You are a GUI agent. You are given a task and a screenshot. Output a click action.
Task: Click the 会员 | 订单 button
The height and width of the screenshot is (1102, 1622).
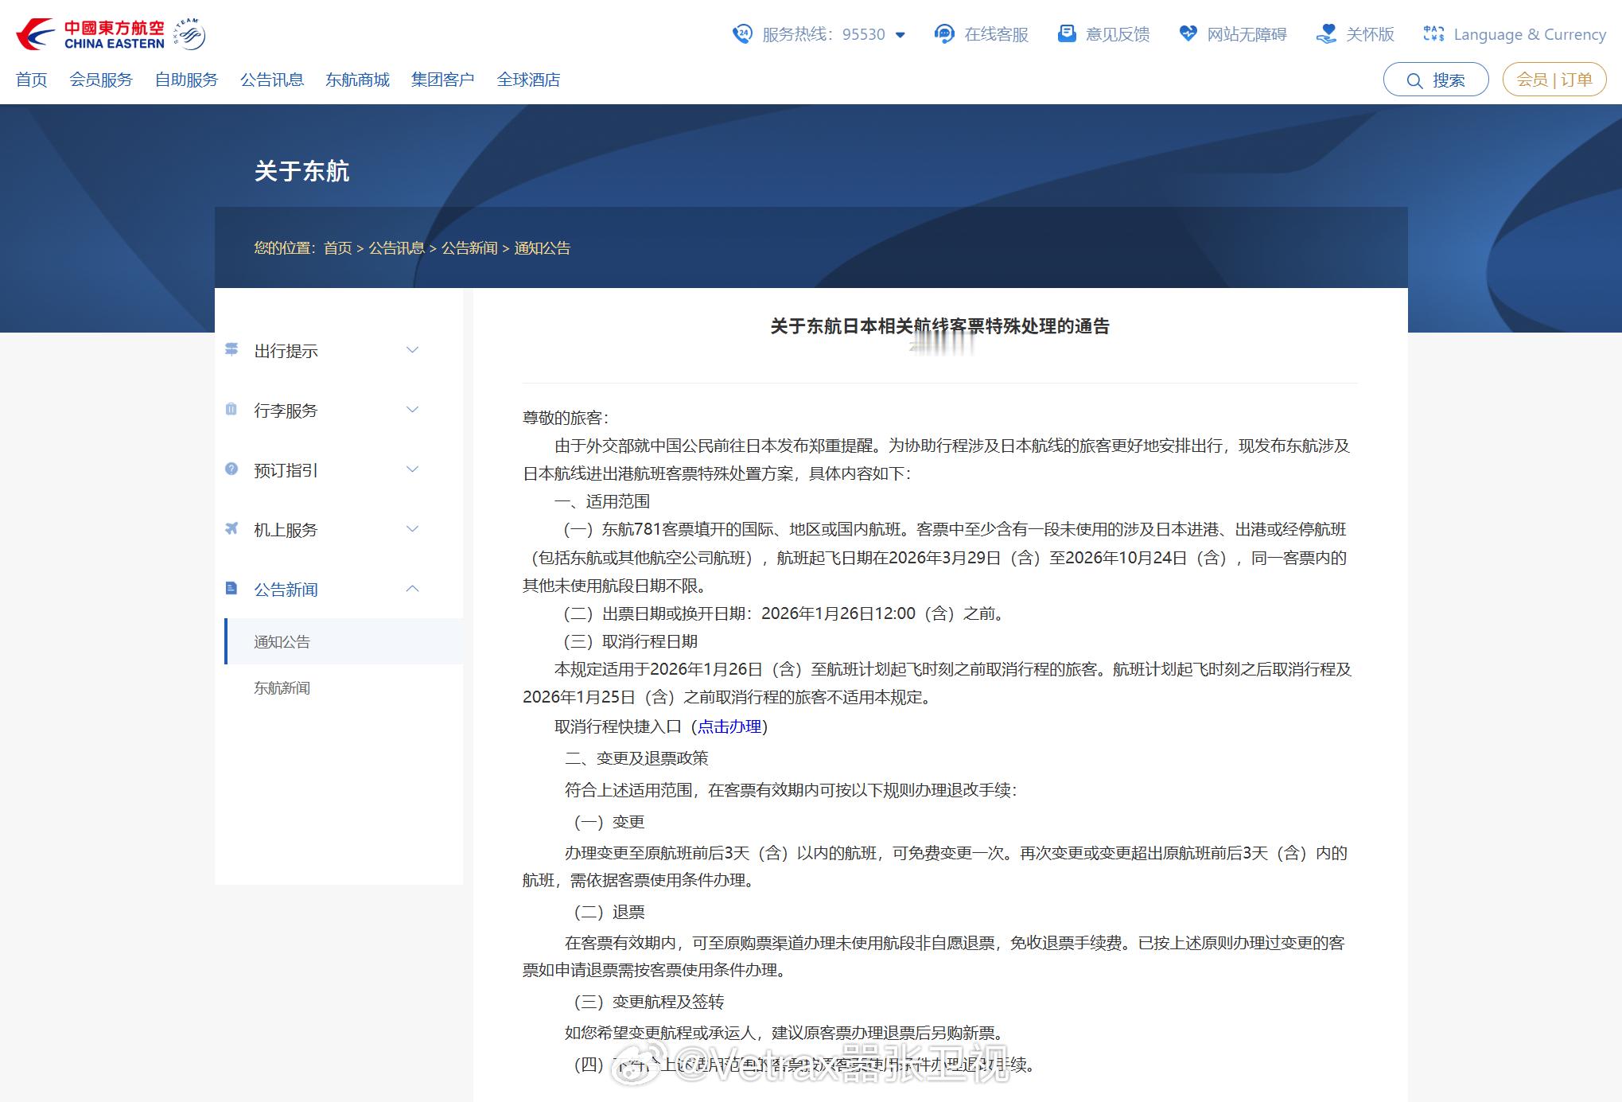pos(1554,80)
